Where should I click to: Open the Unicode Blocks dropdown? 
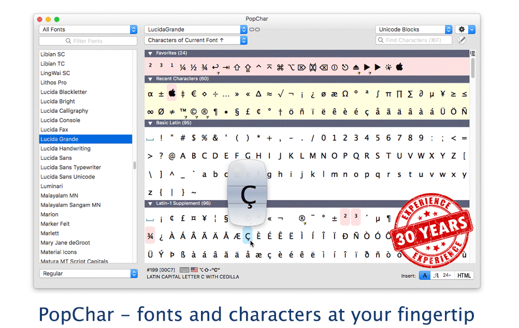(414, 29)
